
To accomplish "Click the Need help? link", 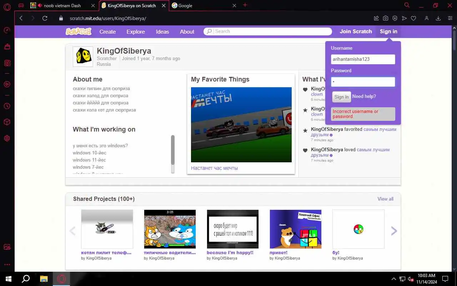I will click(364, 97).
